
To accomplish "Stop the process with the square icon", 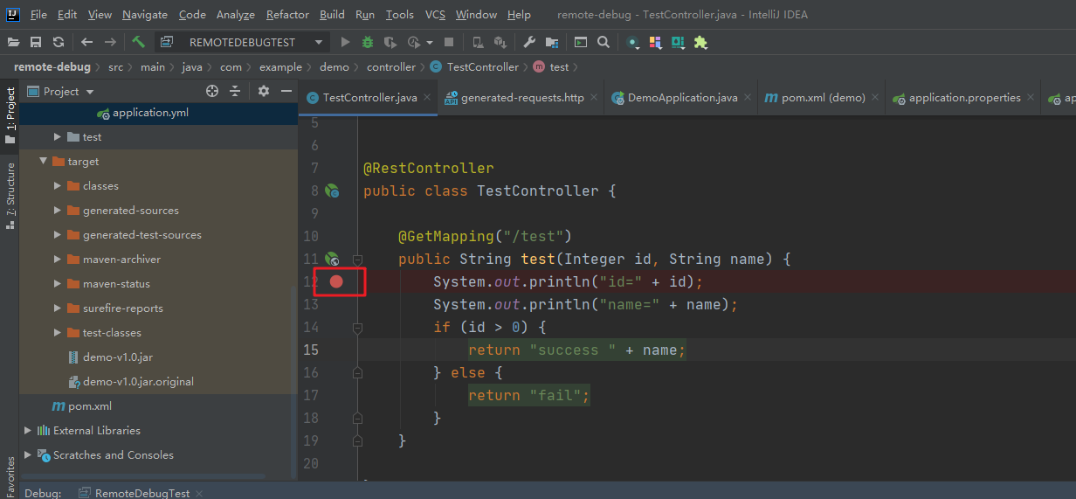I will (449, 42).
